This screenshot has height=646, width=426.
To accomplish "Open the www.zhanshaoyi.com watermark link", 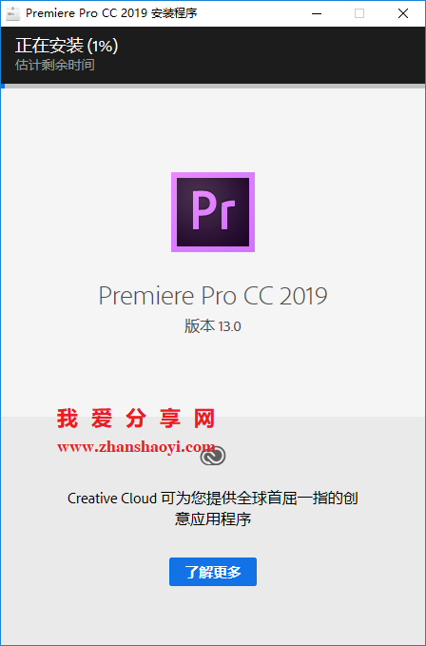I will point(136,447).
